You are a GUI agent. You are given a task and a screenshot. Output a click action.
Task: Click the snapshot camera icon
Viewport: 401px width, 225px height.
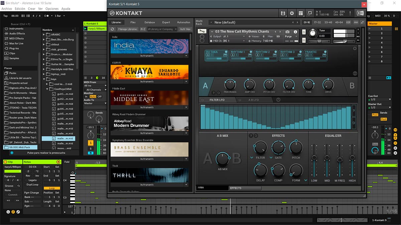click(287, 32)
